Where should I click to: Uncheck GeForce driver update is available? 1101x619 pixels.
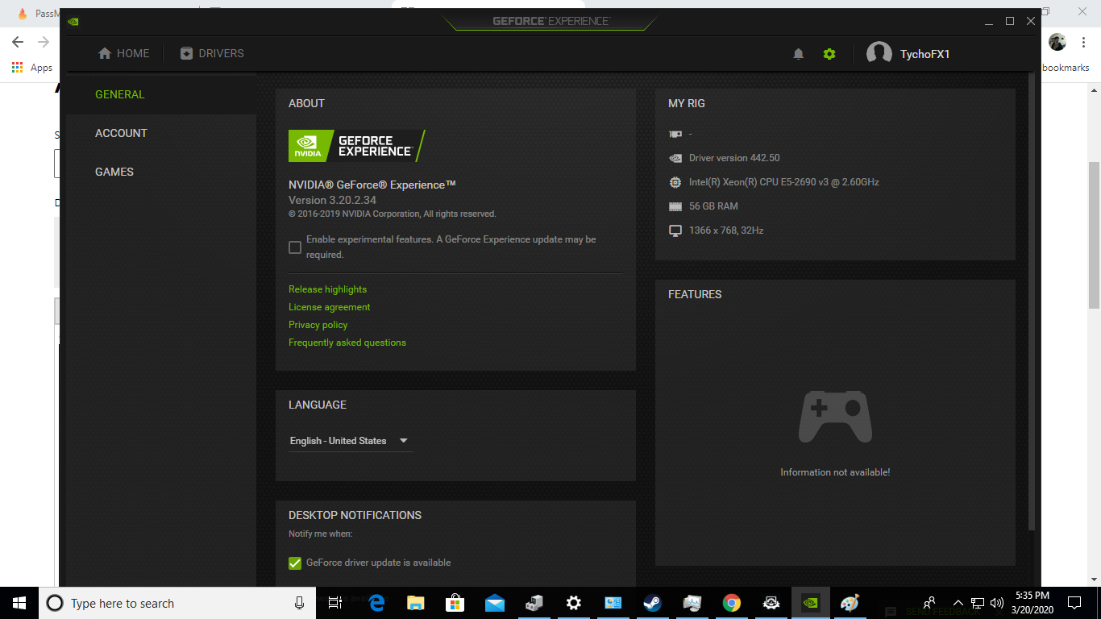point(295,563)
